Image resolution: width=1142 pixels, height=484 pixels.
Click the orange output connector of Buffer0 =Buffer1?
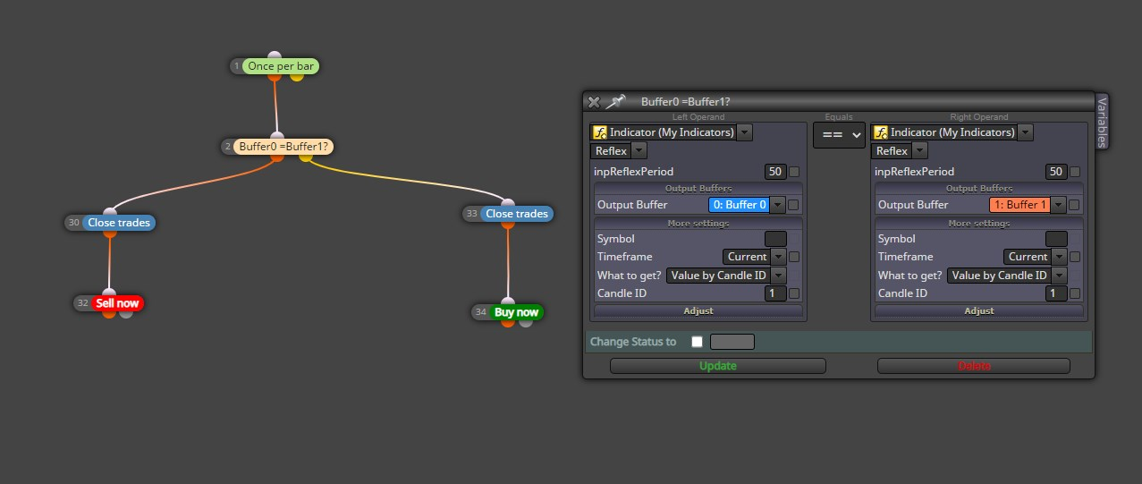[x=277, y=157]
